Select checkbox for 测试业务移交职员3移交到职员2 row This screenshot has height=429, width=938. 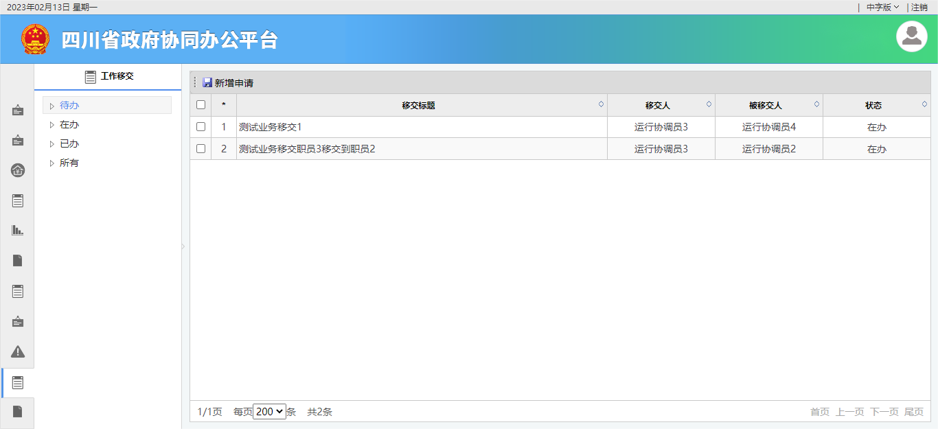click(201, 149)
